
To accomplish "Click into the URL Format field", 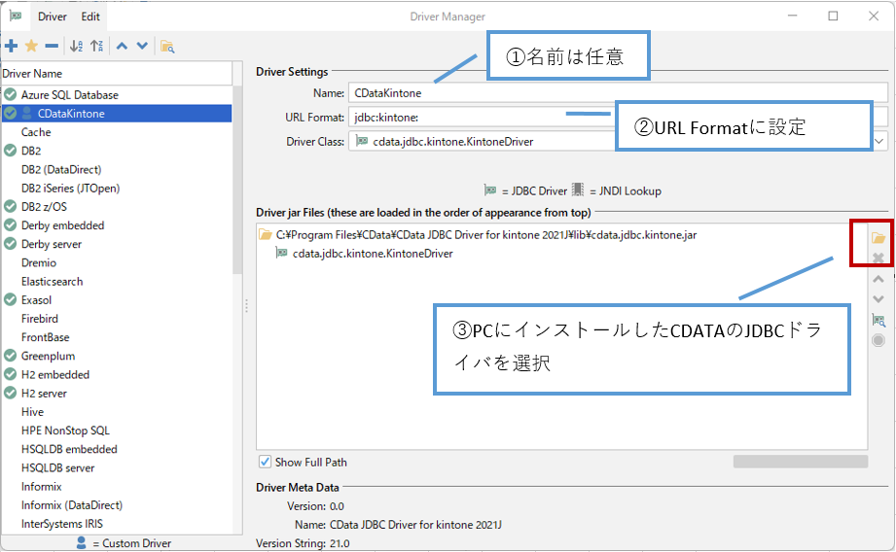I will [x=619, y=117].
